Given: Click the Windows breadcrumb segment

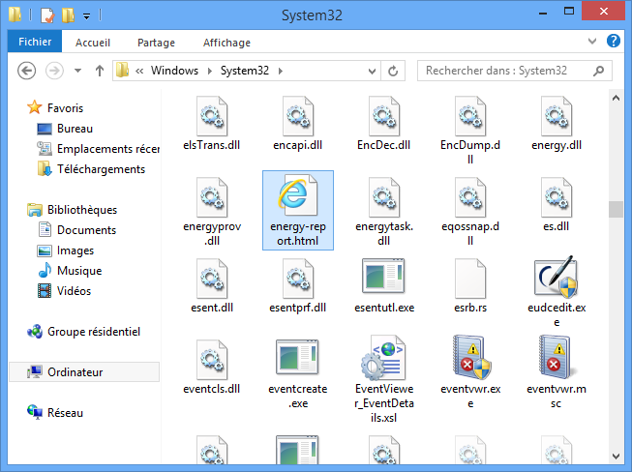Looking at the screenshot, I should coord(174,71).
